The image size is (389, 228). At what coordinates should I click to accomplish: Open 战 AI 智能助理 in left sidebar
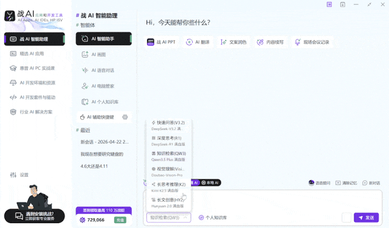35,39
